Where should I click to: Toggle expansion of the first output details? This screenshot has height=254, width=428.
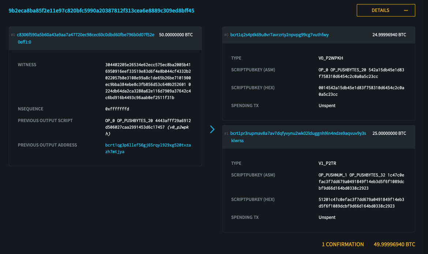click(318, 35)
